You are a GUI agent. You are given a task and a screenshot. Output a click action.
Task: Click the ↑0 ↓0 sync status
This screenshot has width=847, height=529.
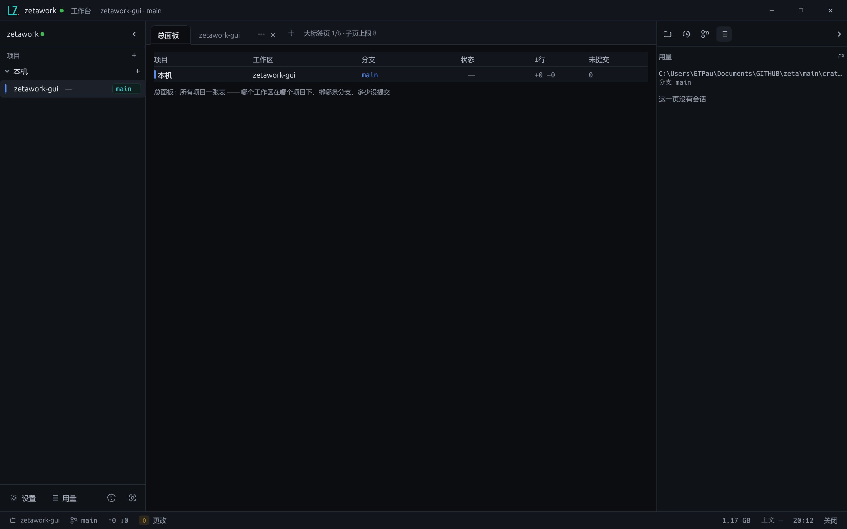click(x=118, y=520)
